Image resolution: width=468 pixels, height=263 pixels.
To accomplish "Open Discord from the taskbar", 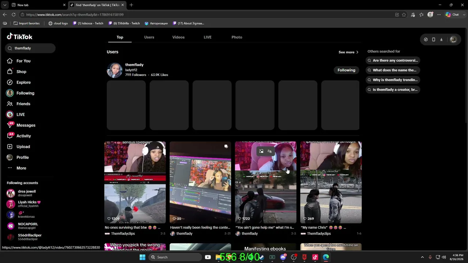I will point(283,257).
